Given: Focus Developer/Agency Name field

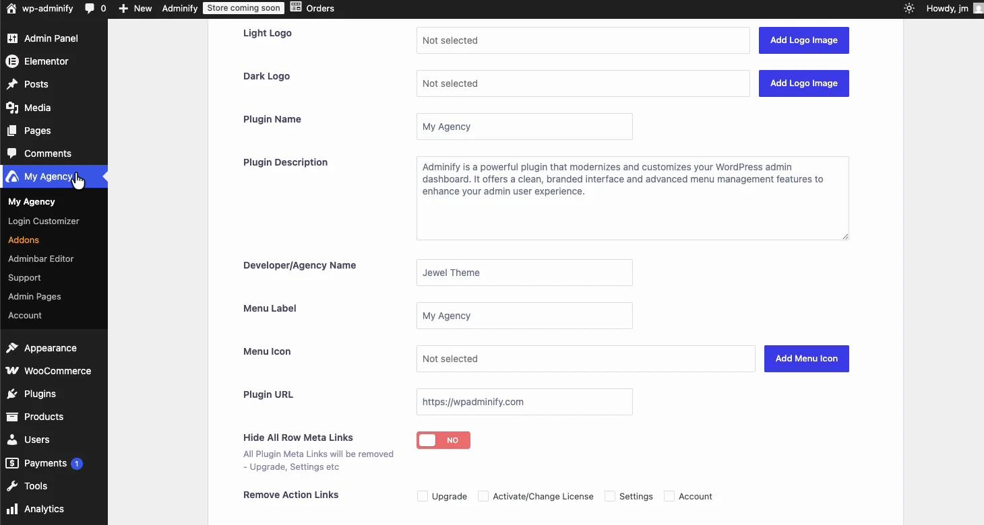Looking at the screenshot, I should 524,273.
